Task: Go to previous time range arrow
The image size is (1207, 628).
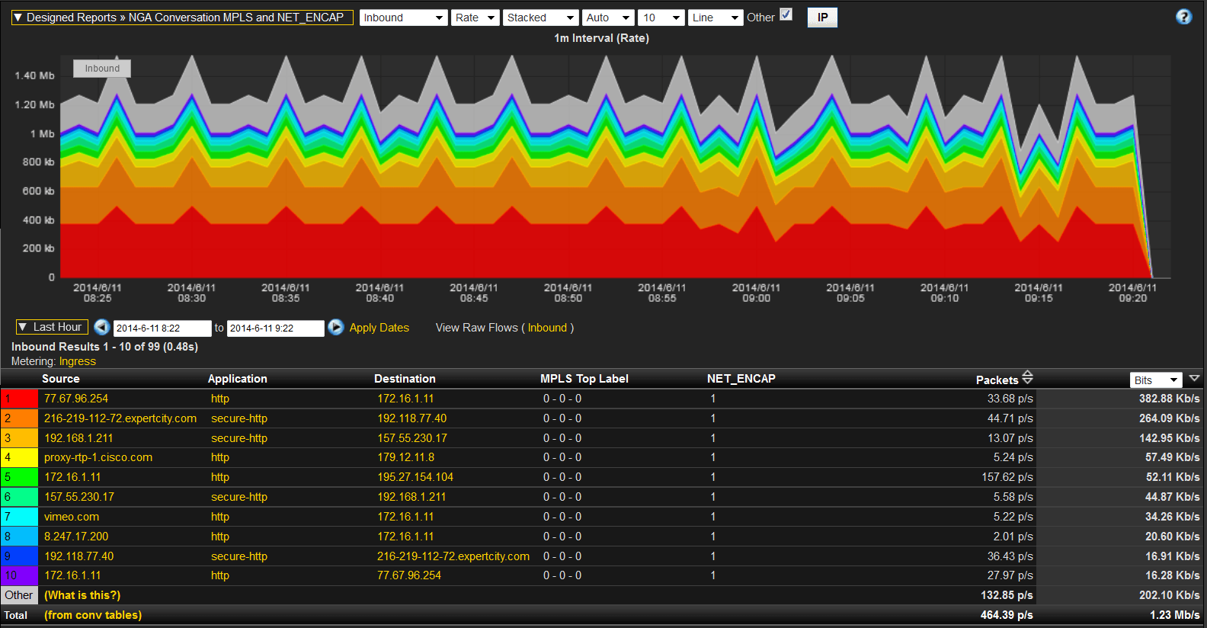Action: pyautogui.click(x=102, y=327)
